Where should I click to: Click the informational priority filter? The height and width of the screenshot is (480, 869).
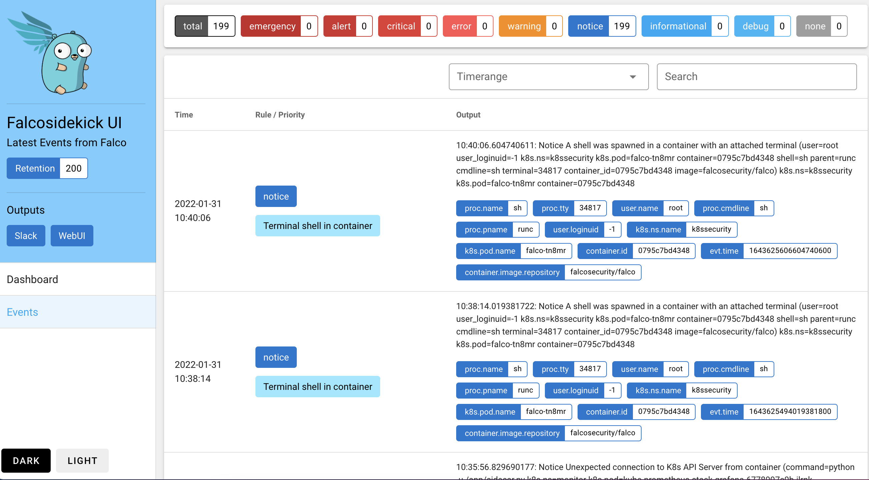685,26
